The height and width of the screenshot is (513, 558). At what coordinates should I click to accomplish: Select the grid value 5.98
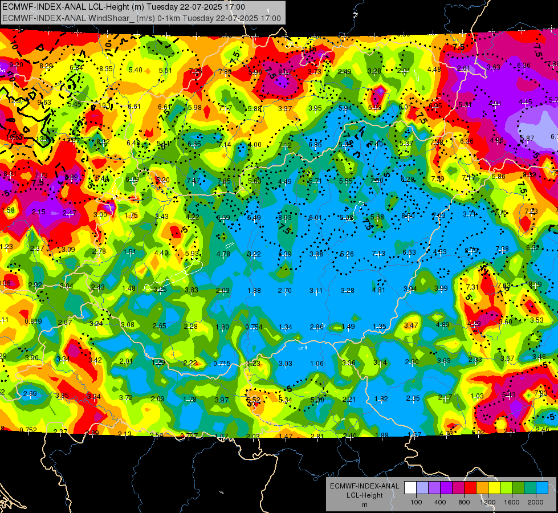[x=195, y=108]
